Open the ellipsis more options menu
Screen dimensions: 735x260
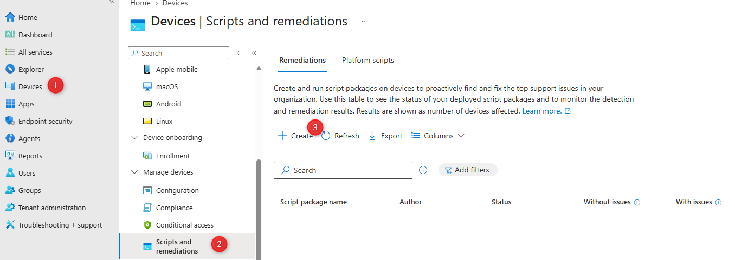point(365,21)
